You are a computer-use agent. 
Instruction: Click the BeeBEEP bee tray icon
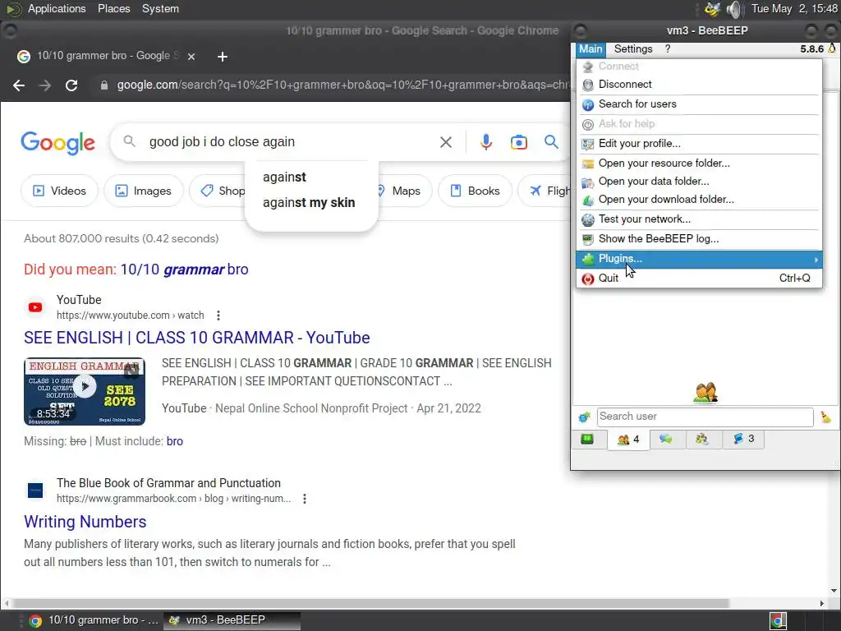(x=712, y=9)
